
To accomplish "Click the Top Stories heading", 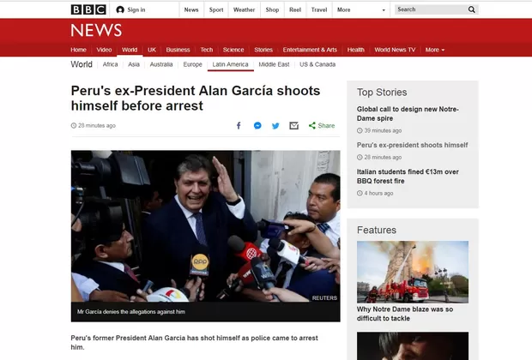I will click(382, 93).
